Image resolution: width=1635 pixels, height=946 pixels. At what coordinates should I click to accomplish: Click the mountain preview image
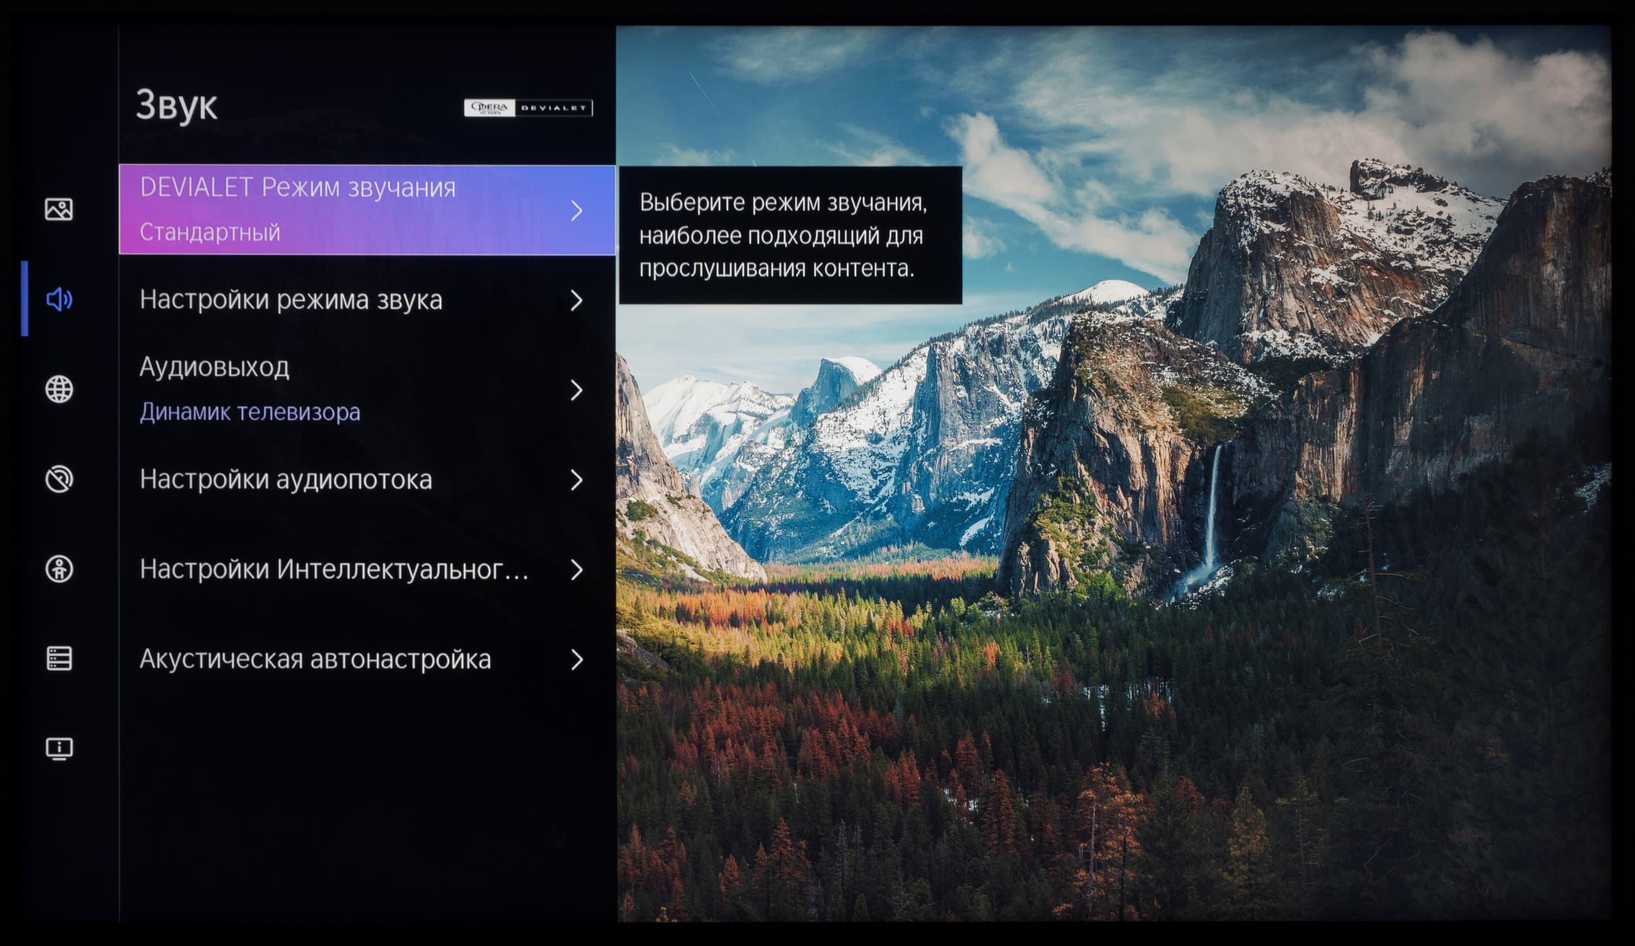tap(1112, 589)
